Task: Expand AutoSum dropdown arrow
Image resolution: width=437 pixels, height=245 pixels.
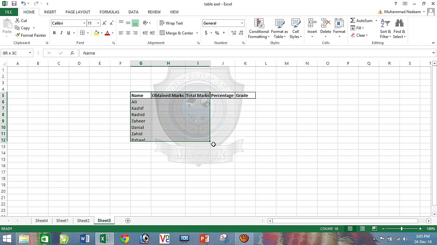Action: click(x=376, y=21)
